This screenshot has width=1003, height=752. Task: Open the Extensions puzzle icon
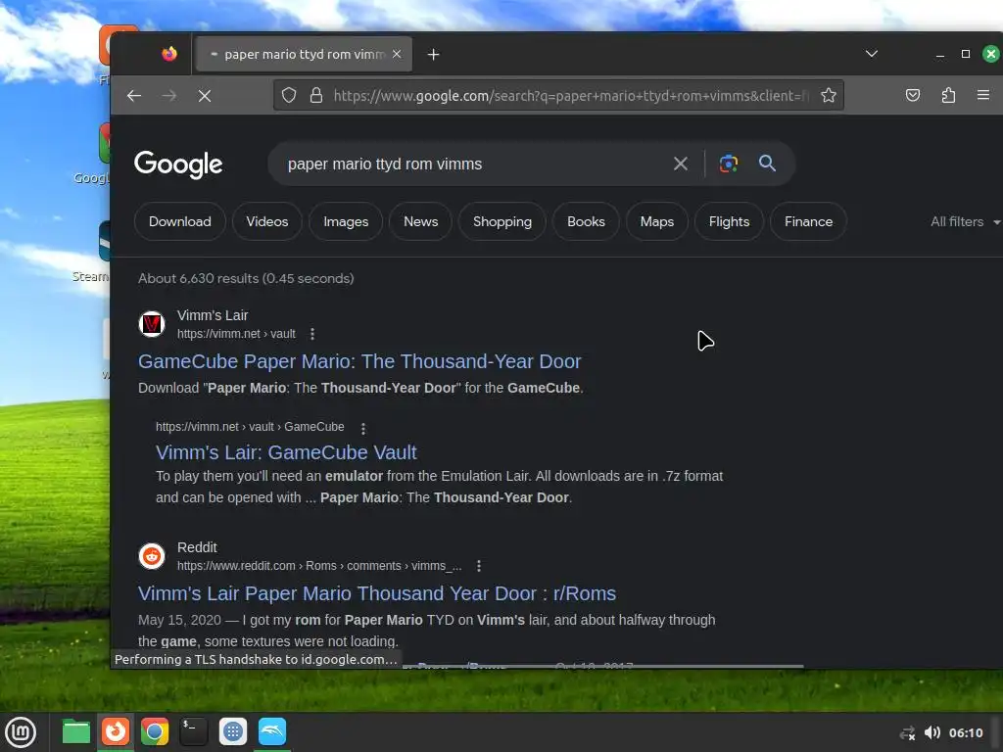click(948, 96)
